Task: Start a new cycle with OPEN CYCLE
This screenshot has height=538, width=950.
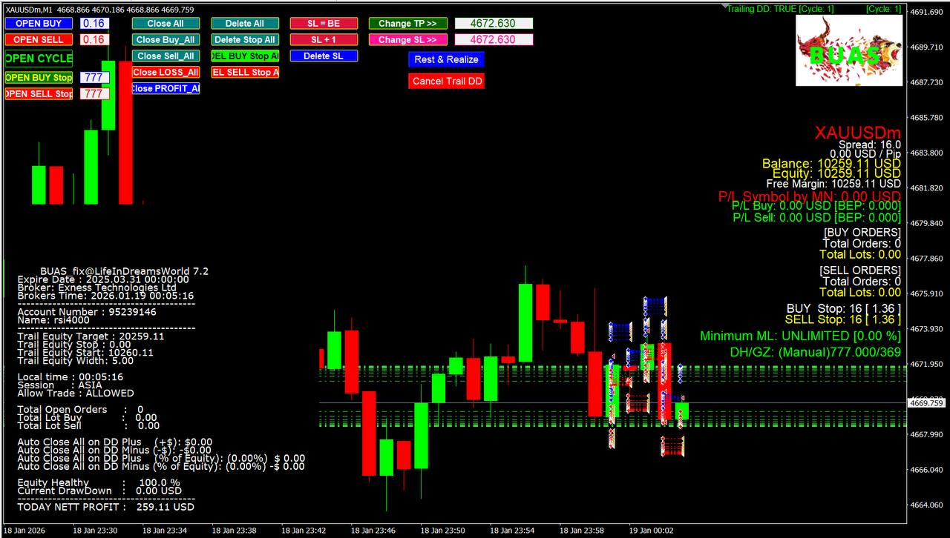Action: 39,59
